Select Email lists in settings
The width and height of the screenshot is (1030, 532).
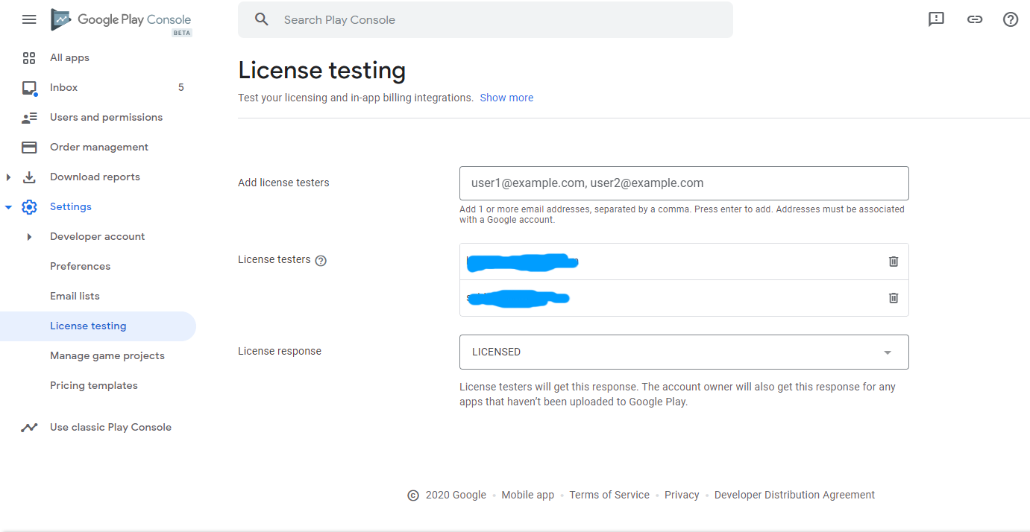point(75,296)
